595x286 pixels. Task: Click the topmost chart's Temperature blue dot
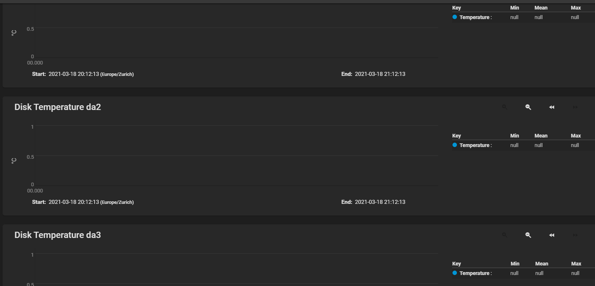(x=455, y=17)
